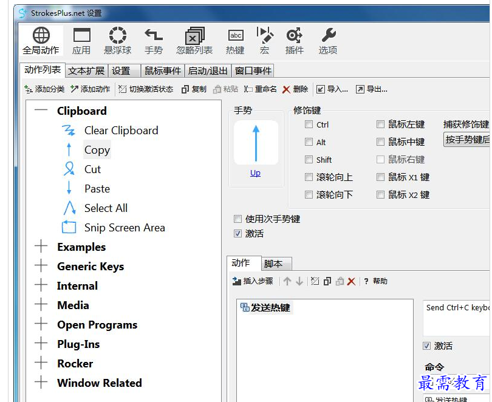Switch to the 脚本 script tab
492x402 pixels.
pos(276,264)
